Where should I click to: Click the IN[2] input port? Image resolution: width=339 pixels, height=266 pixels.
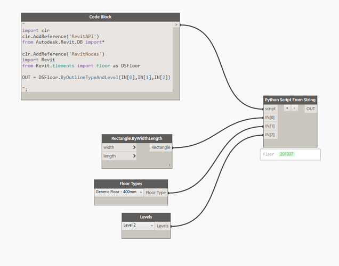pyautogui.click(x=270, y=135)
